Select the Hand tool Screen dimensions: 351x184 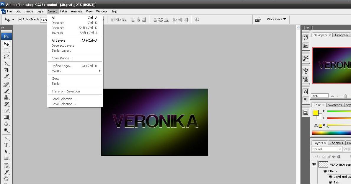pos(6,179)
